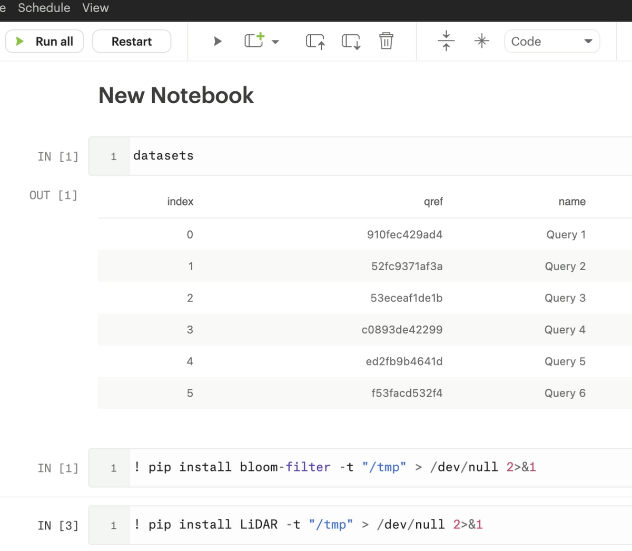Open the add-cell dropdown arrow
632x551 pixels.
click(x=275, y=41)
